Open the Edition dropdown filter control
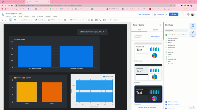The width and height of the screenshot is (197, 110). point(93,32)
